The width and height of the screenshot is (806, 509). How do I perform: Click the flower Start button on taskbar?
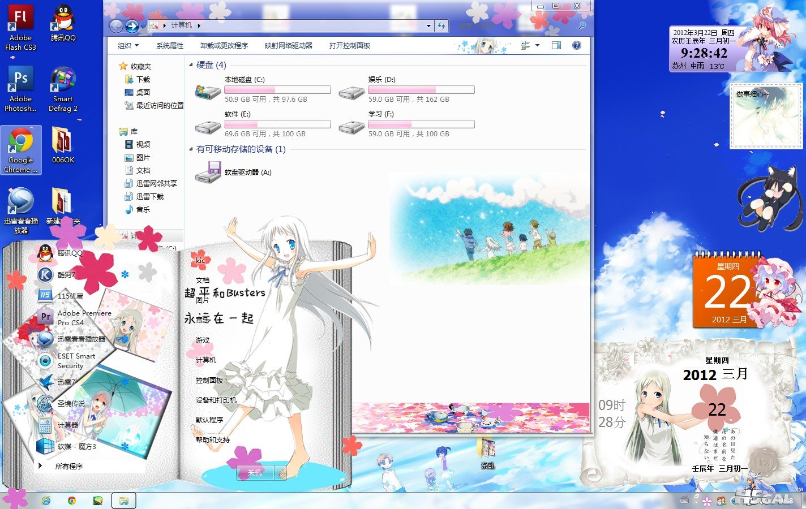click(15, 498)
